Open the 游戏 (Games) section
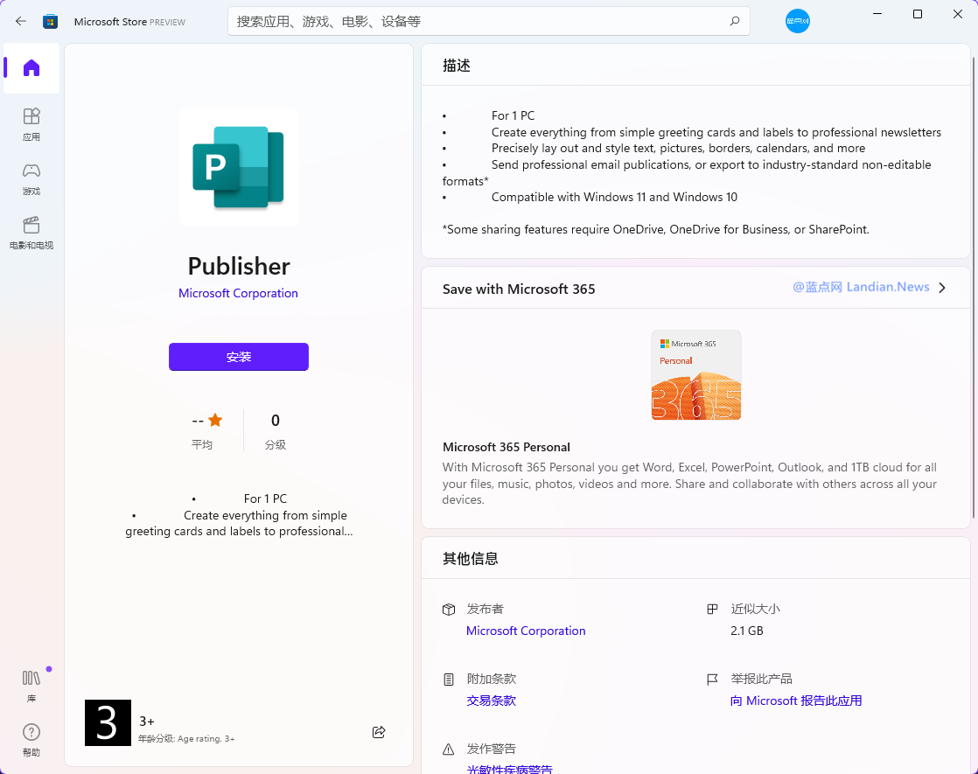Screen dimensions: 978x774 pos(31,178)
